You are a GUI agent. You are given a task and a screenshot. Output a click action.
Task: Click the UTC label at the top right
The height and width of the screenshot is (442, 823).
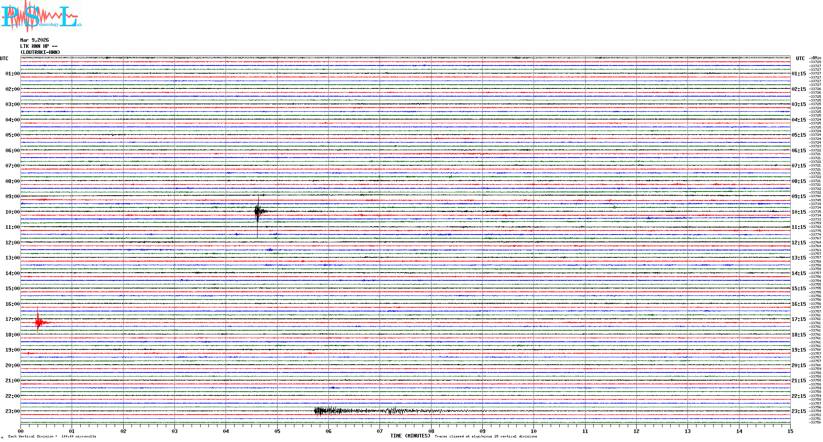click(800, 59)
